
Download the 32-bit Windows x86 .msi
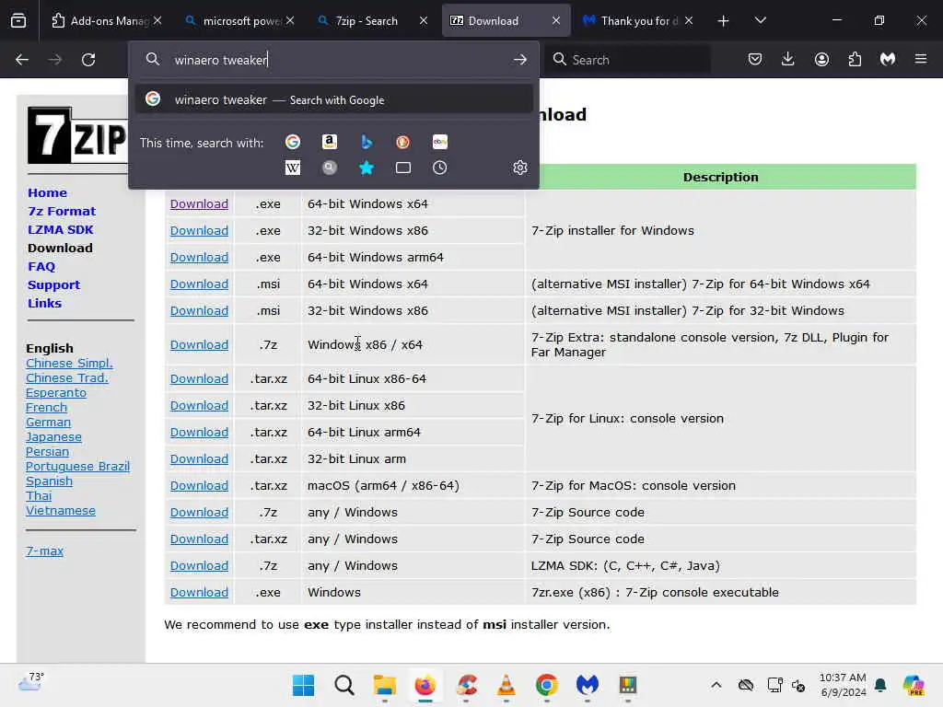point(199,311)
